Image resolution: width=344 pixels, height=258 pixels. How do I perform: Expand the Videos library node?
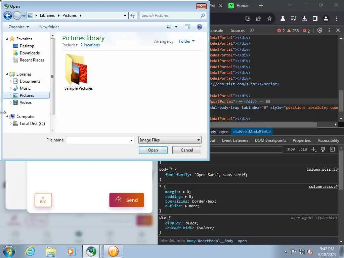click(x=10, y=102)
